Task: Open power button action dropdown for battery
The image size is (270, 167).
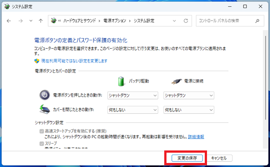Action: click(133, 95)
